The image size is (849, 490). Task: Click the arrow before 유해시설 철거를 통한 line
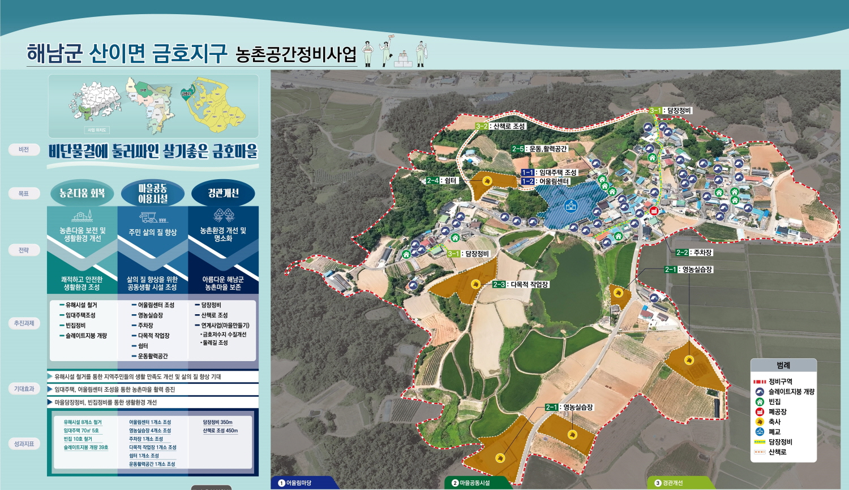(x=50, y=376)
